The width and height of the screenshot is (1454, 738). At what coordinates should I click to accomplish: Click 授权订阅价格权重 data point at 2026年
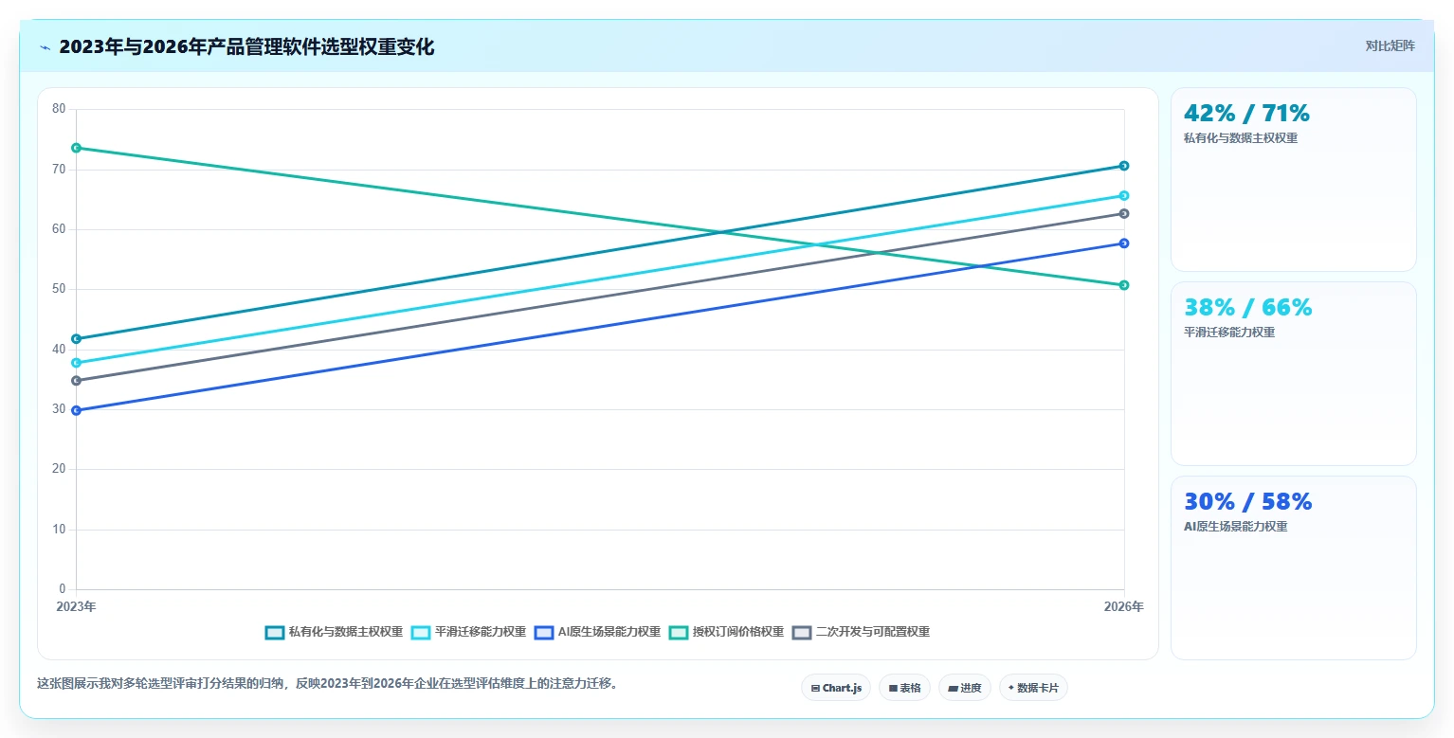1124,285
